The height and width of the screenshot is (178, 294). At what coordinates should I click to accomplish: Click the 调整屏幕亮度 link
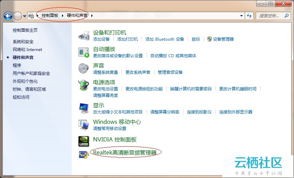pyautogui.click(x=105, y=95)
